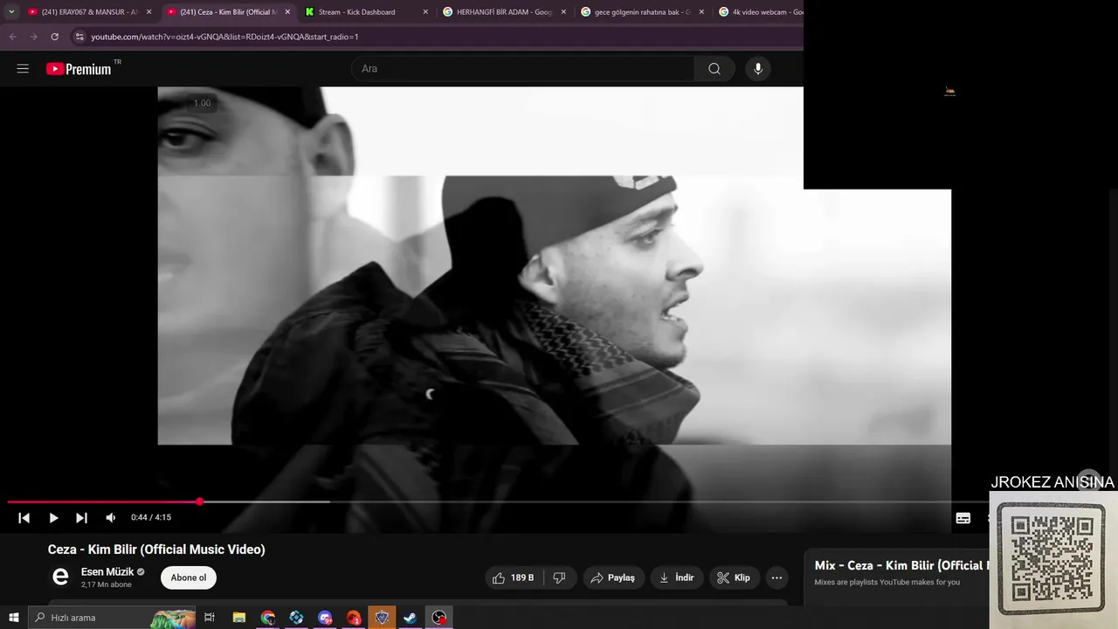This screenshot has height=629, width=1118.
Task: Click the Mixes are playlists YouTube text
Action: tap(887, 582)
